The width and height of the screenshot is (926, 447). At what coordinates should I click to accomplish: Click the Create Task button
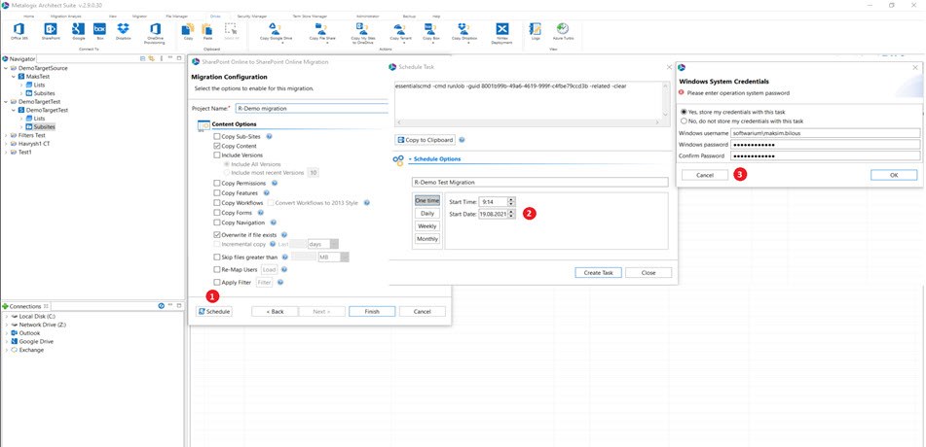click(x=598, y=272)
